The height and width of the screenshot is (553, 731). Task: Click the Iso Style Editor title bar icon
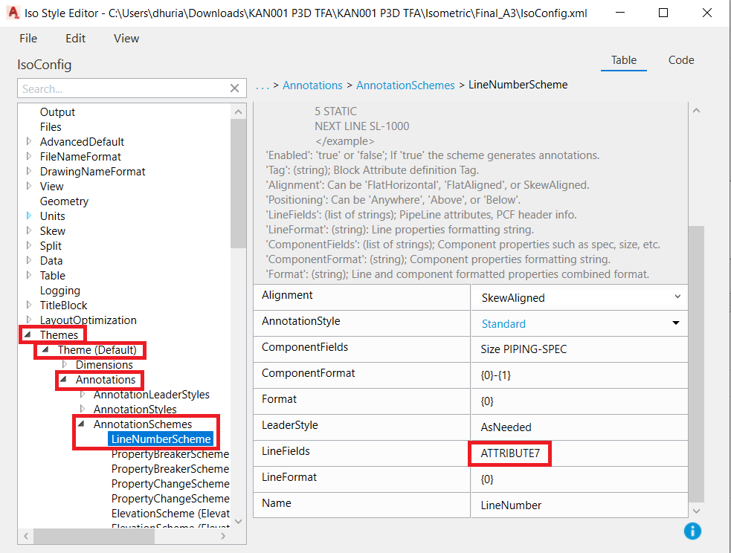(x=15, y=13)
